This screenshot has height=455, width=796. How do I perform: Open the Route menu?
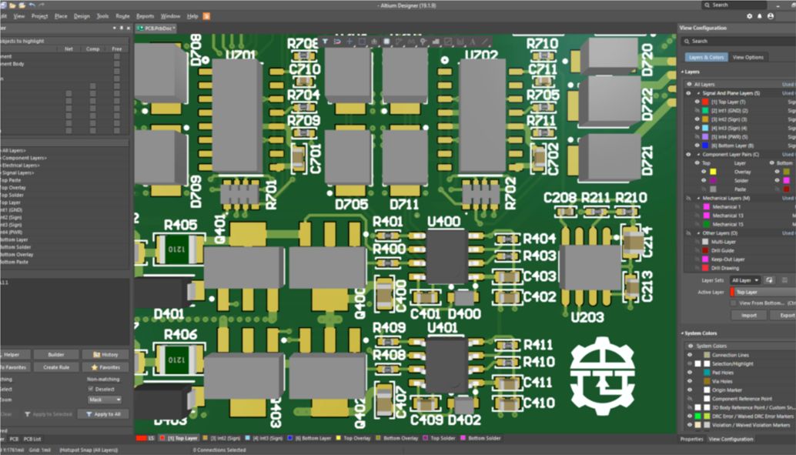122,15
